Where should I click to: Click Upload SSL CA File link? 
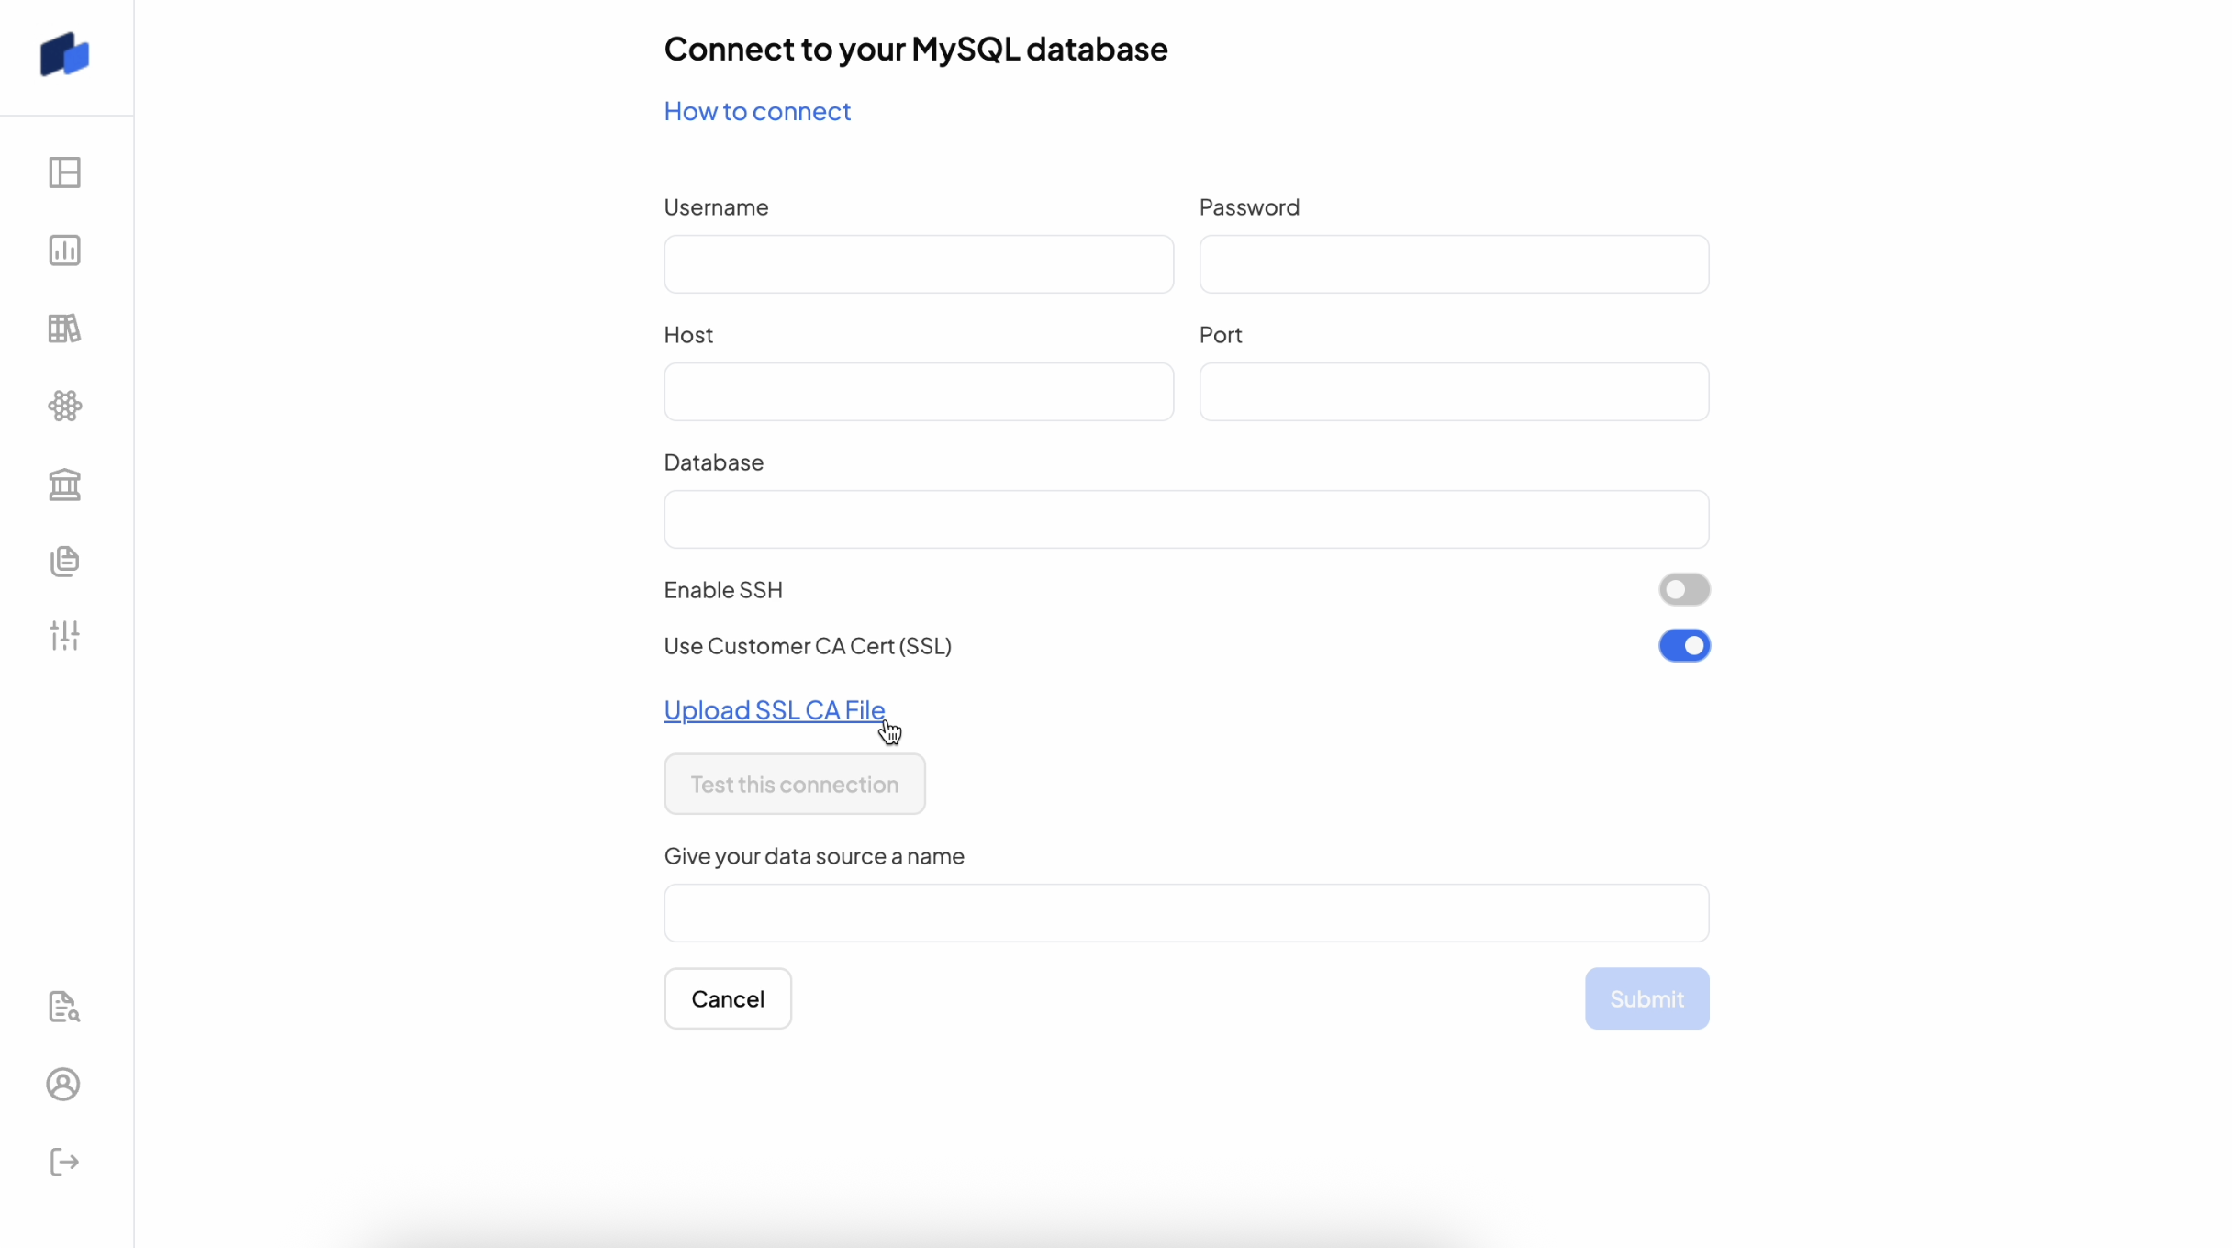[774, 710]
